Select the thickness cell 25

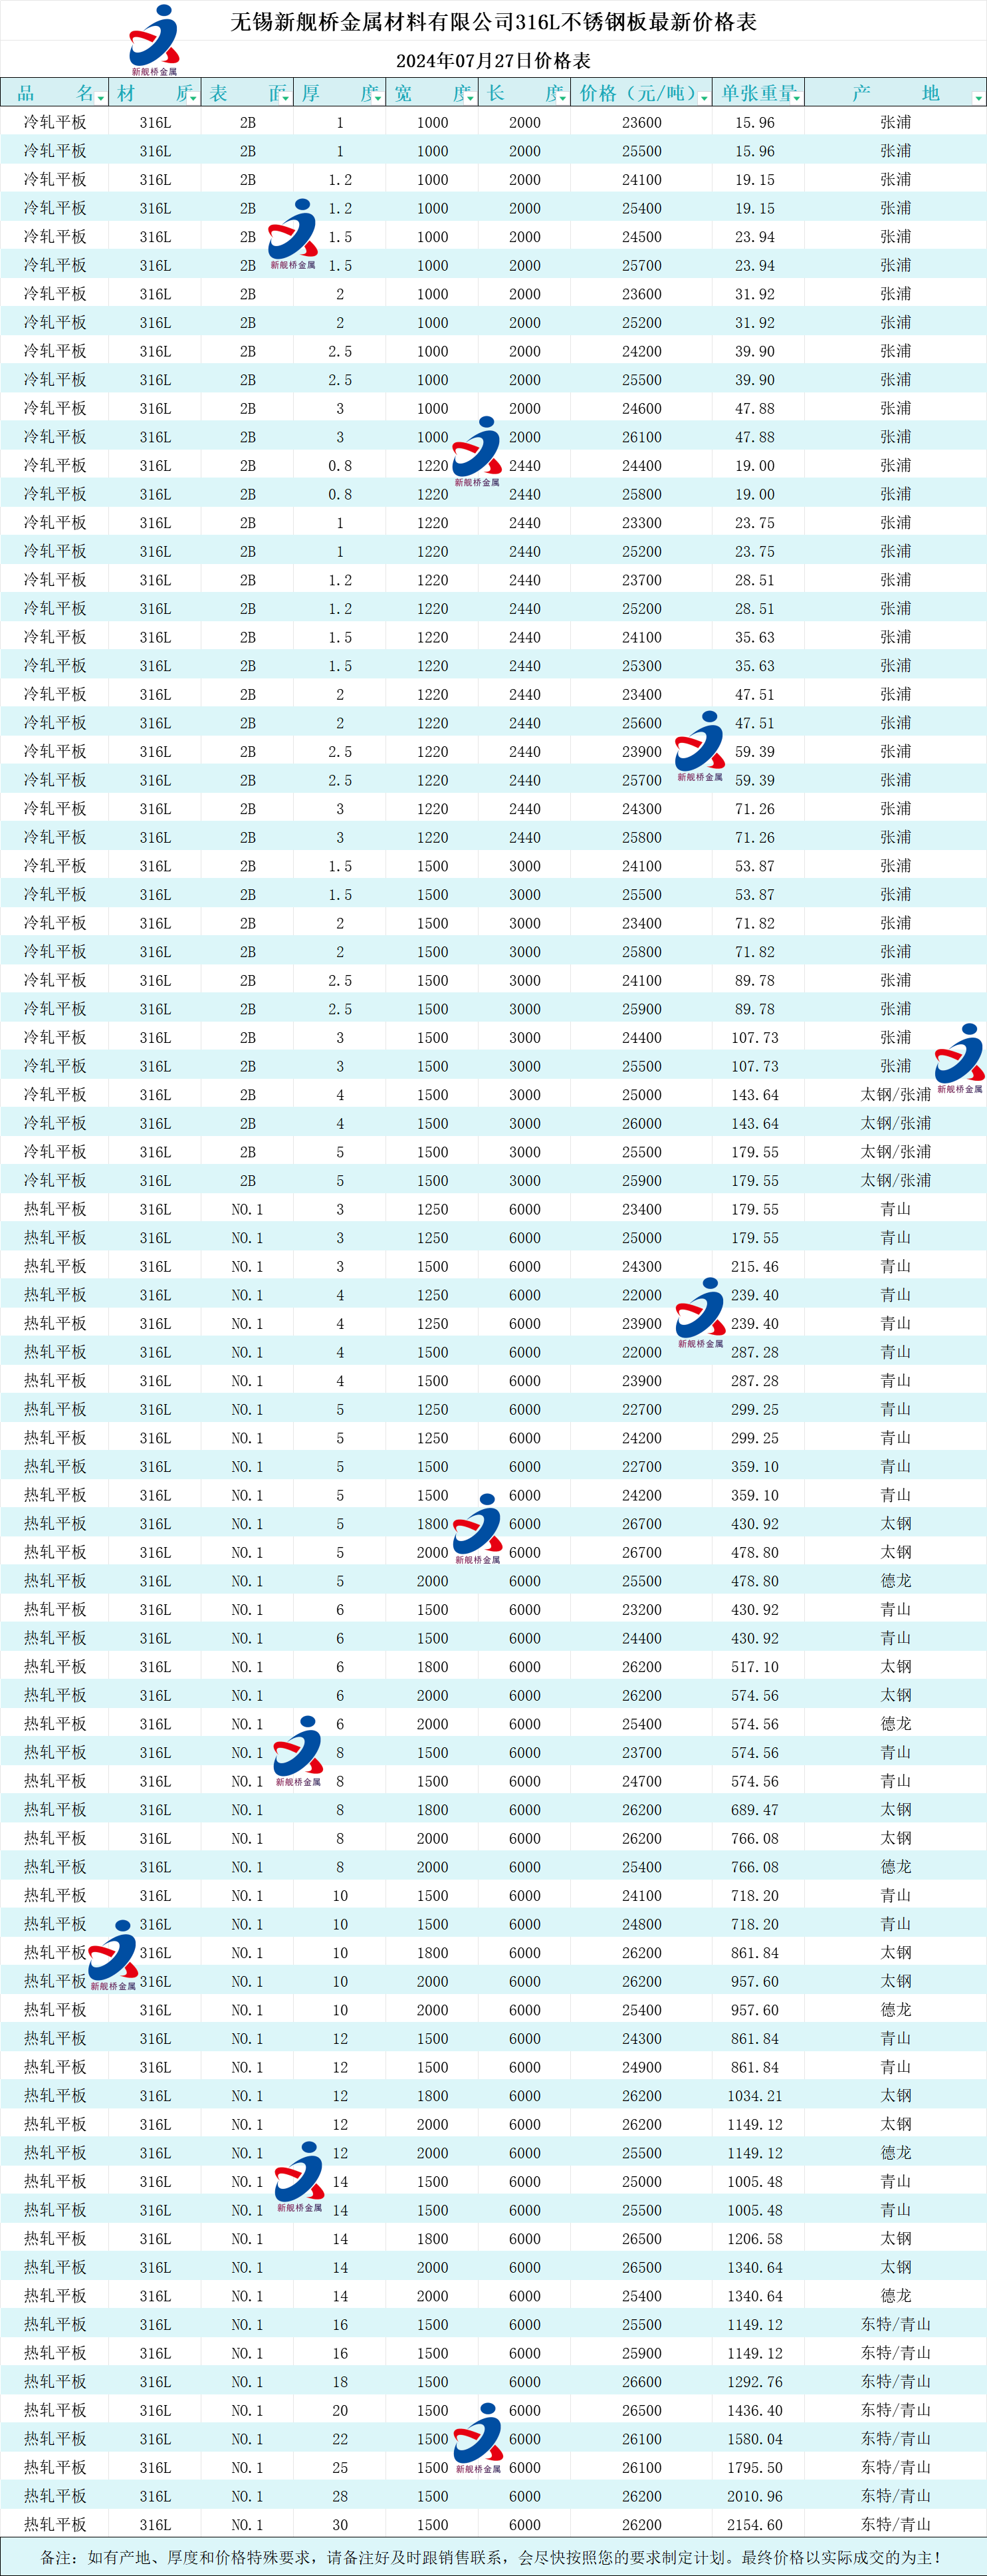[x=340, y=2468]
